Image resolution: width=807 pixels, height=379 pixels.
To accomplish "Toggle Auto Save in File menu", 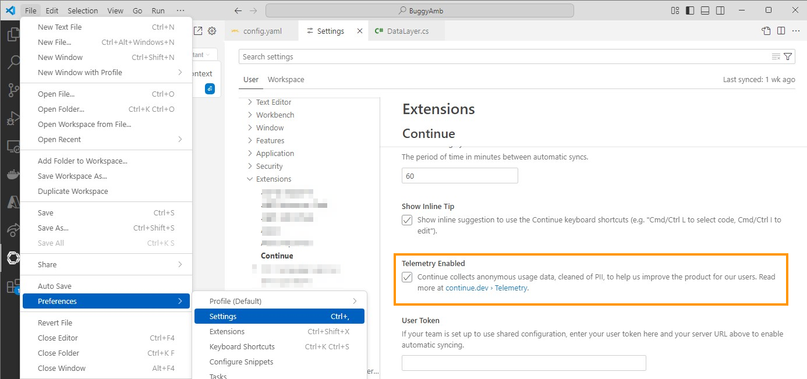I will (106, 286).
